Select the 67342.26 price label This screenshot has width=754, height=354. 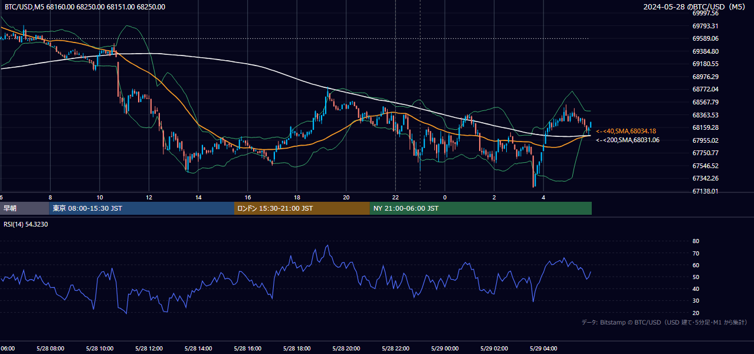tap(705, 178)
